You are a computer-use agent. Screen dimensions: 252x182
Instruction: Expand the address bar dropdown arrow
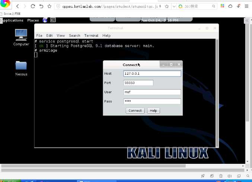174,6
